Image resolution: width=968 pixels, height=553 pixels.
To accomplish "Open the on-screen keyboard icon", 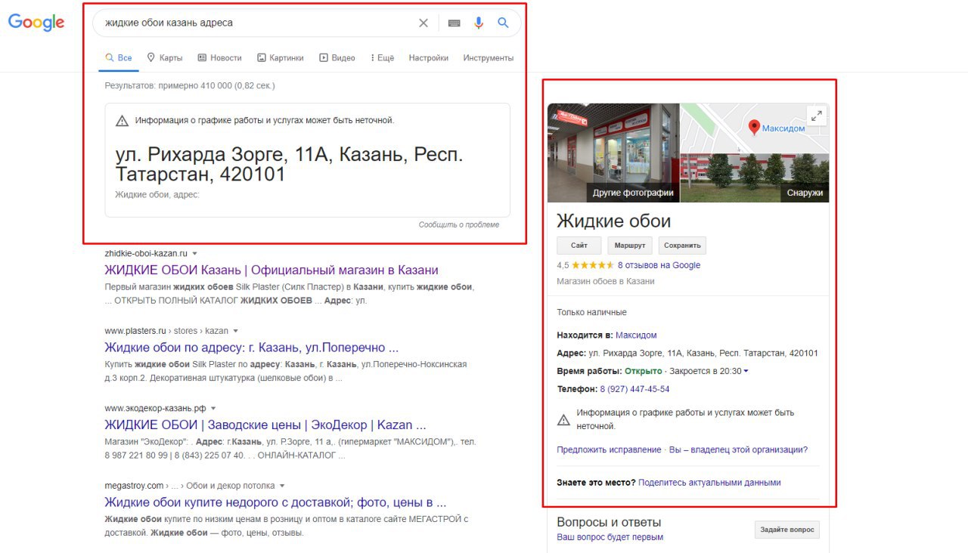I will [454, 23].
